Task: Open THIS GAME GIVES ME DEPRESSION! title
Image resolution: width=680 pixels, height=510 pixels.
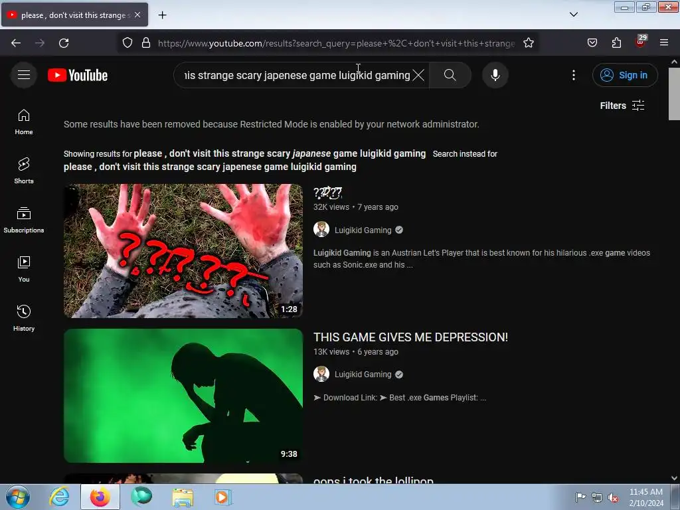Action: click(410, 337)
